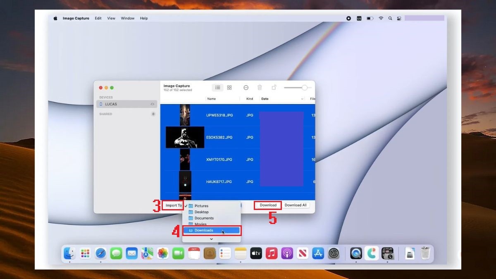Open Reminders from the Dock

click(x=225, y=253)
